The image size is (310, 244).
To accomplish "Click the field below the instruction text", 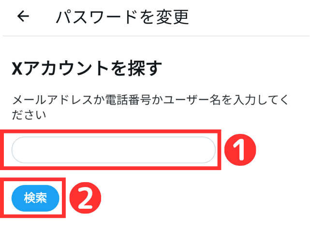I will tap(114, 150).
